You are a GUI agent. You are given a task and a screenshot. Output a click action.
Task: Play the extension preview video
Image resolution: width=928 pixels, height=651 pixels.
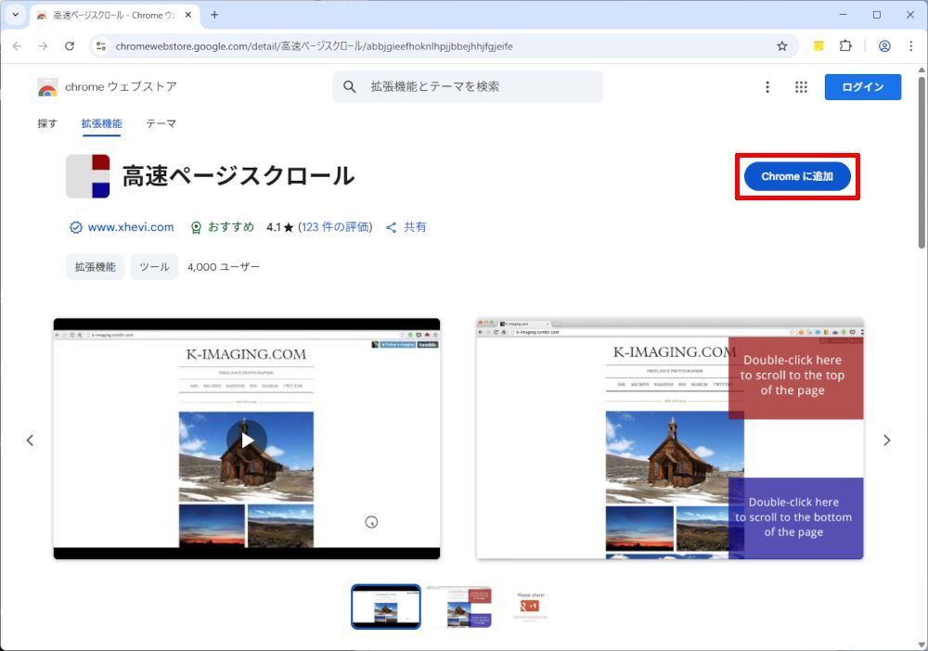[247, 440]
